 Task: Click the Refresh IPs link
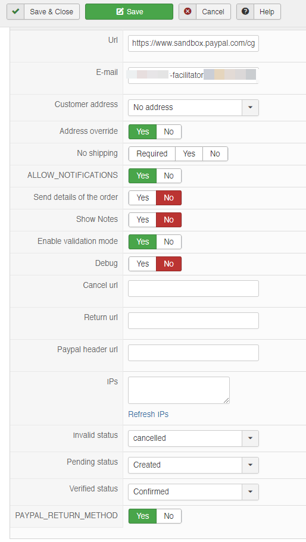[148, 414]
